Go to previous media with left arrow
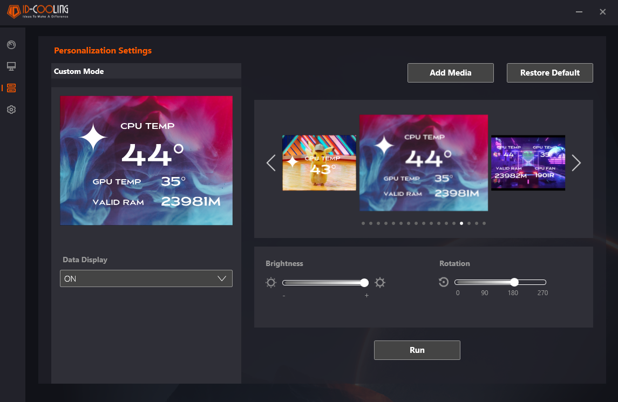618x402 pixels. click(x=271, y=162)
